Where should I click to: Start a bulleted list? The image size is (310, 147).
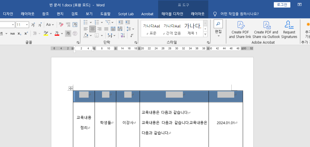point(85,22)
